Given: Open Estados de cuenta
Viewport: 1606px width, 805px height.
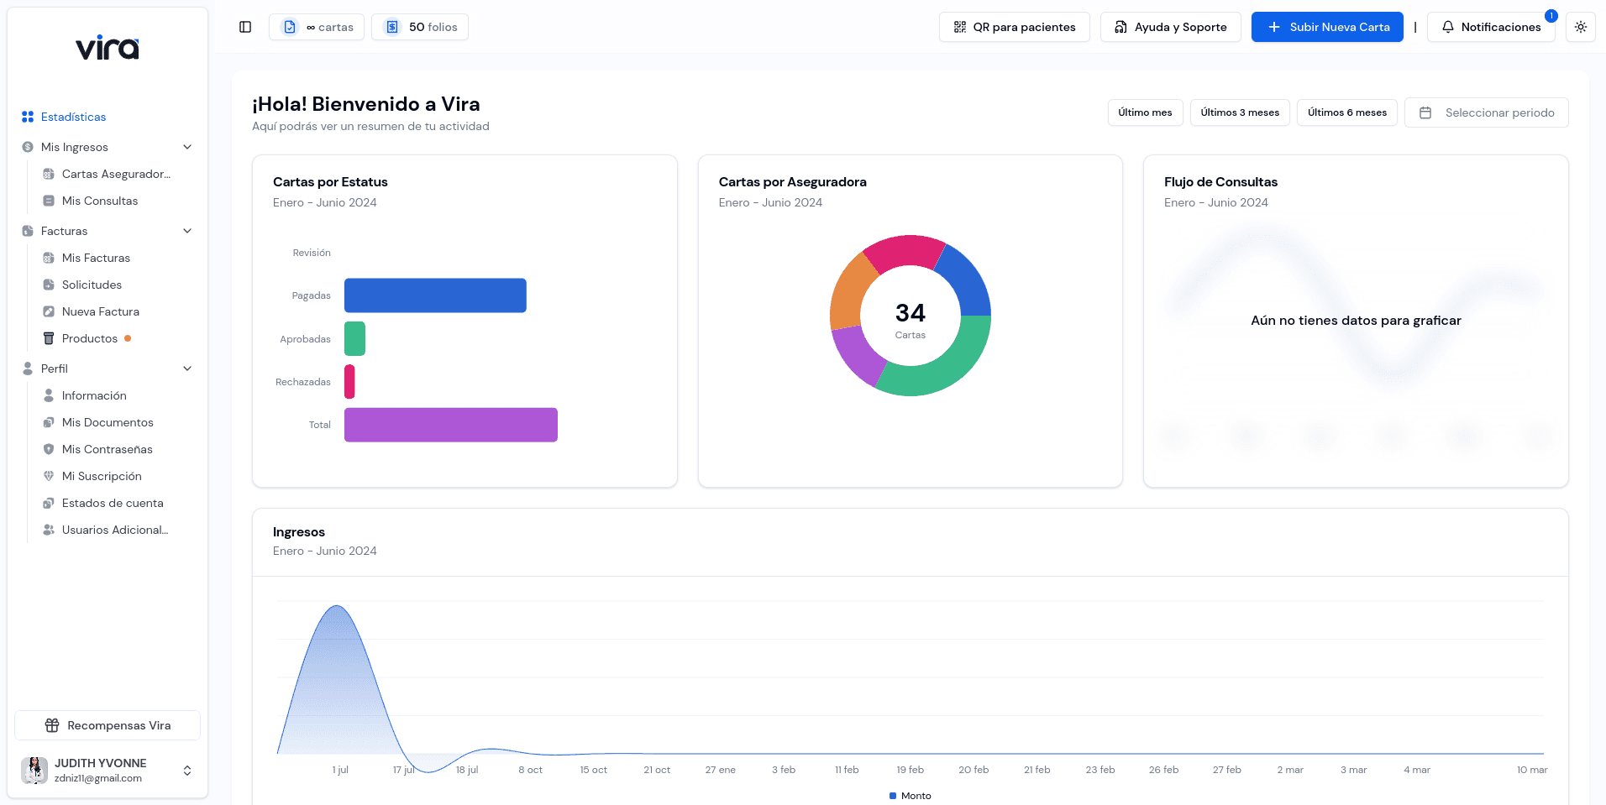Looking at the screenshot, I should pos(113,503).
